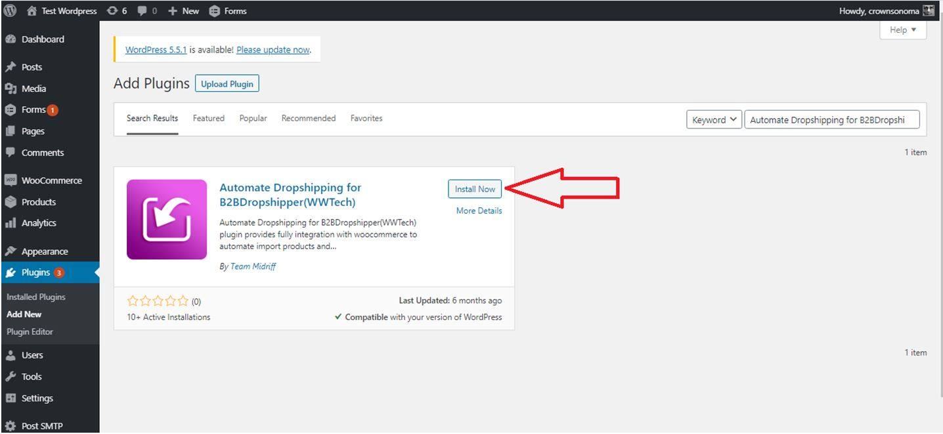The width and height of the screenshot is (943, 434).
Task: Click the Tools wrench icon in sidebar
Action: click(x=10, y=377)
